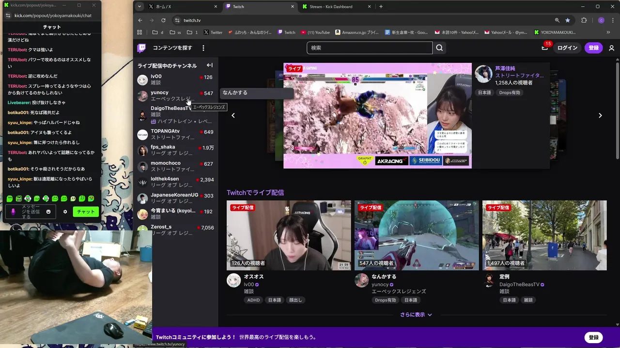Bookmark this page with the star icon

568,20
